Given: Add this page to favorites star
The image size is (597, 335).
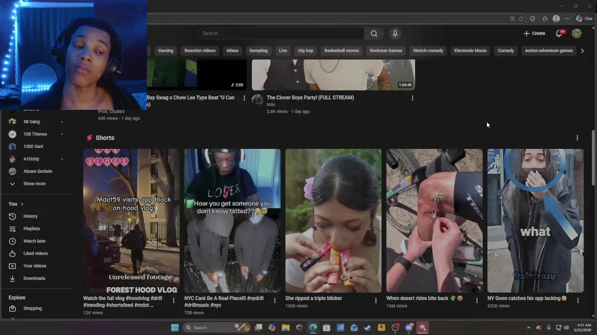Looking at the screenshot, I should coord(521,19).
